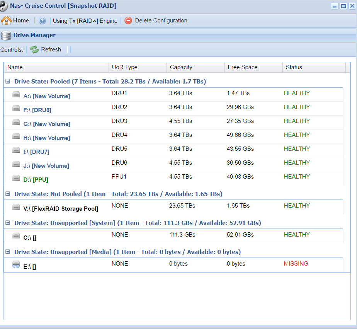The image size is (357, 329).
Task: Click drive icon for J:\ [New Volume]
Action: [x=16, y=164]
